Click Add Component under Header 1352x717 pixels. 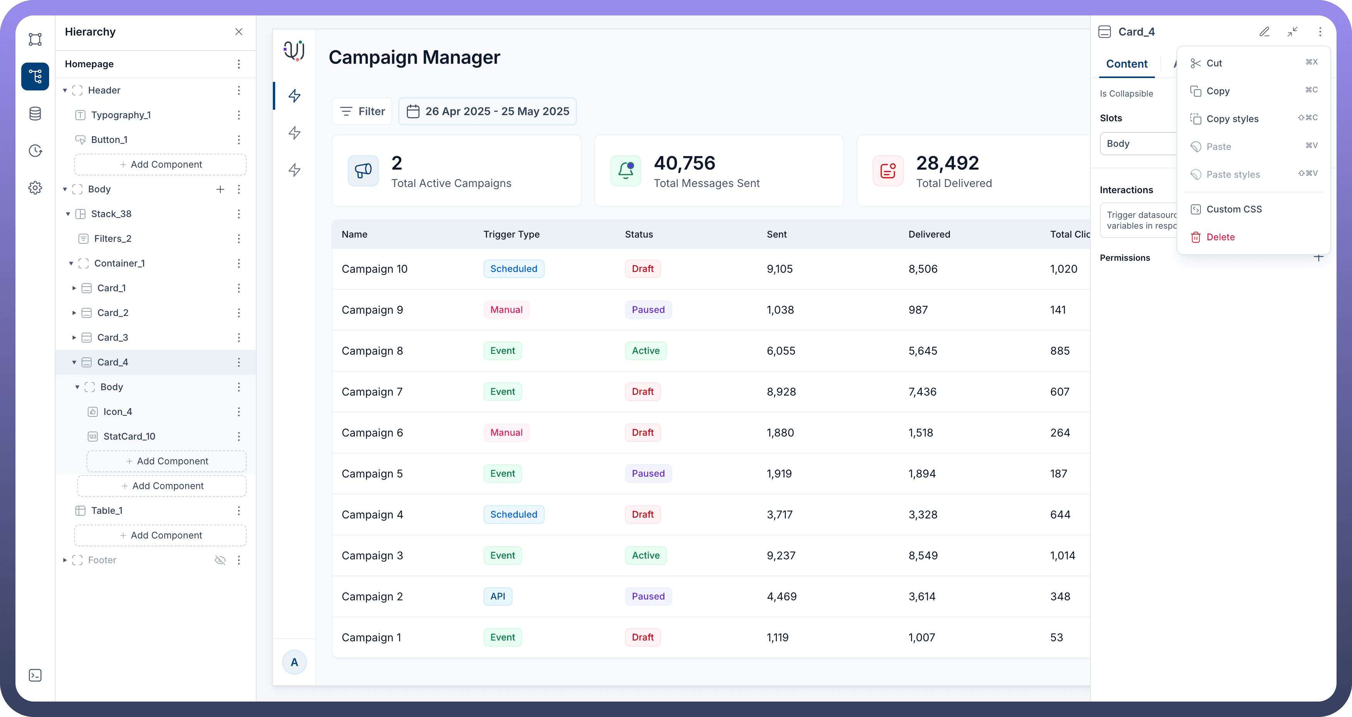pyautogui.click(x=161, y=165)
